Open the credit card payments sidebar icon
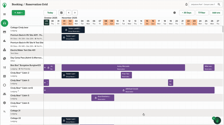The width and height of the screenshot is (224, 125). click(4, 32)
